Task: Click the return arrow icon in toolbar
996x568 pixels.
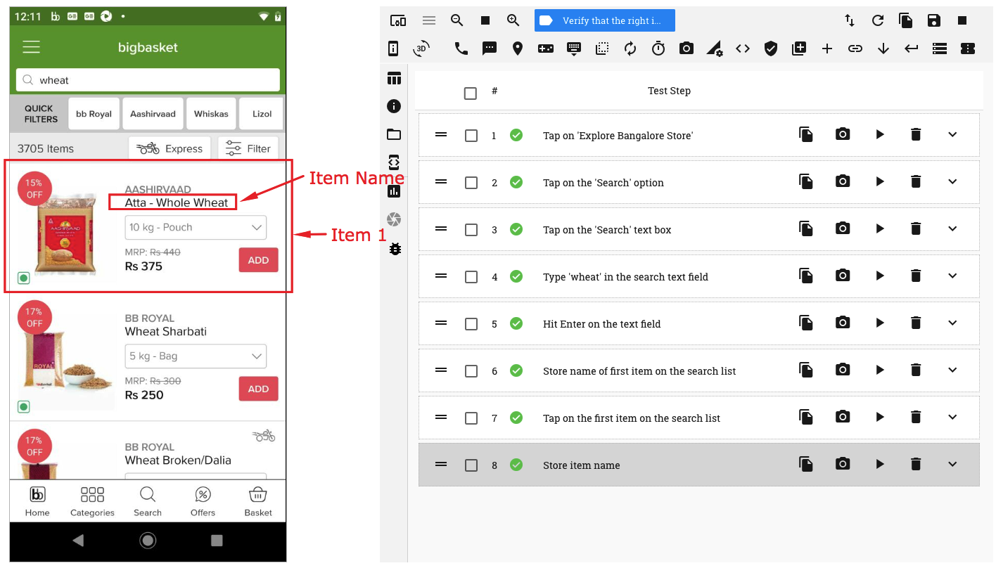Action: (912, 49)
